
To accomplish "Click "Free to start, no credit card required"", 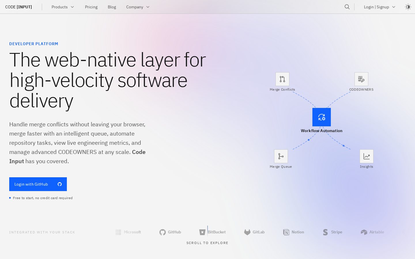I will point(43,198).
